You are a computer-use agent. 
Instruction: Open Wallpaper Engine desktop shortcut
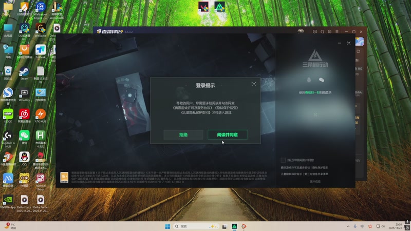pos(41,10)
